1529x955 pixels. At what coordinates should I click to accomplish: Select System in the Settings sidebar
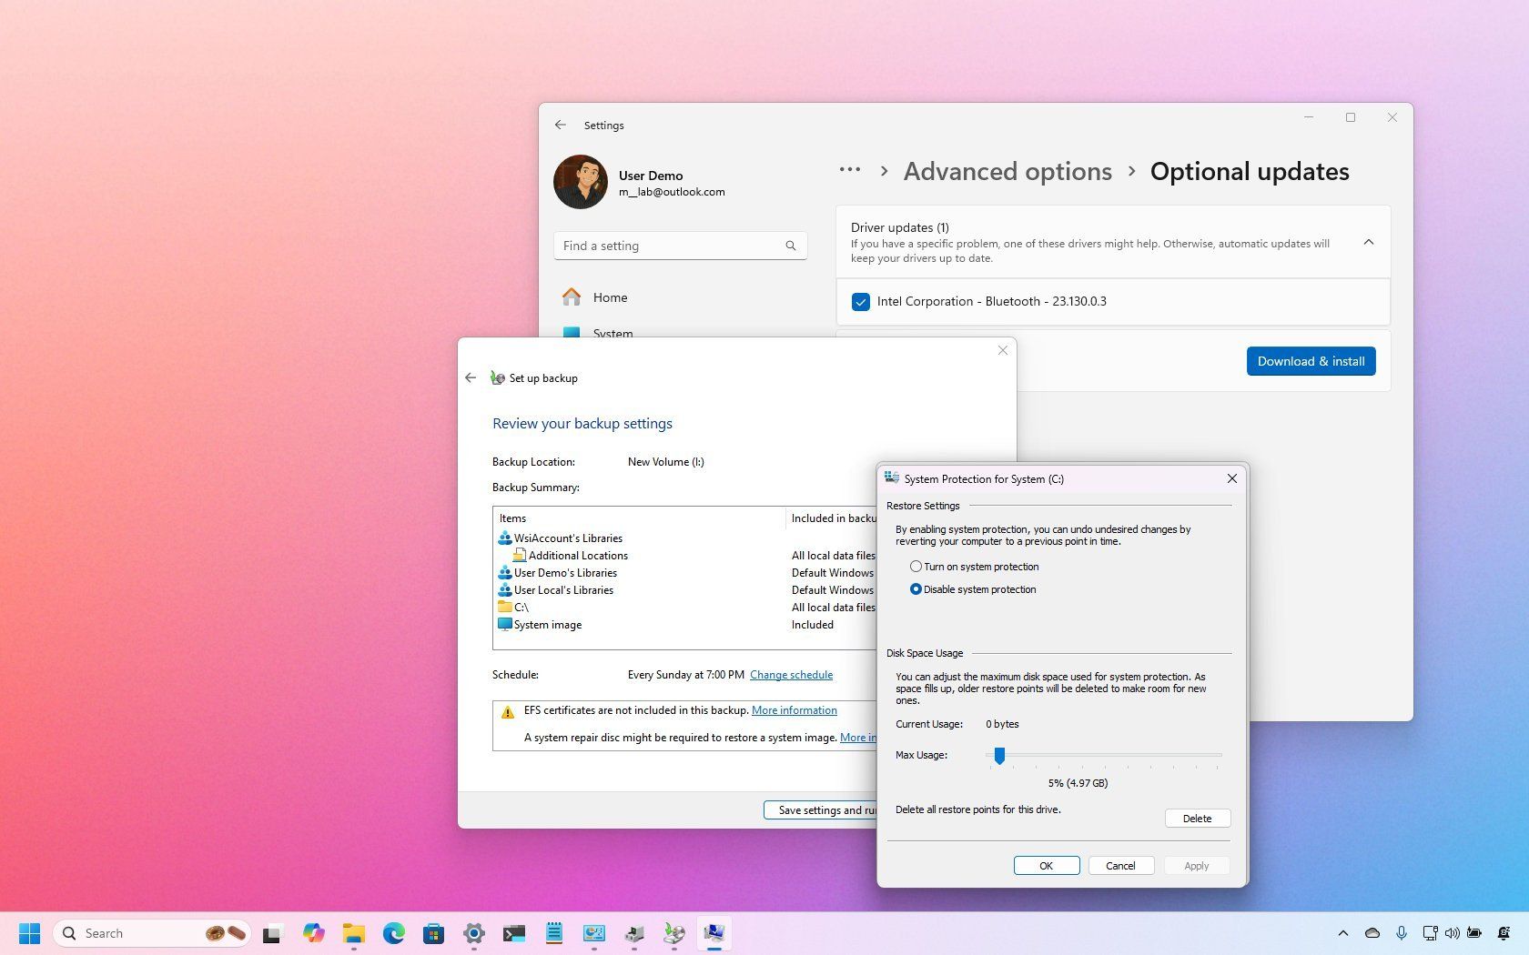pyautogui.click(x=612, y=334)
